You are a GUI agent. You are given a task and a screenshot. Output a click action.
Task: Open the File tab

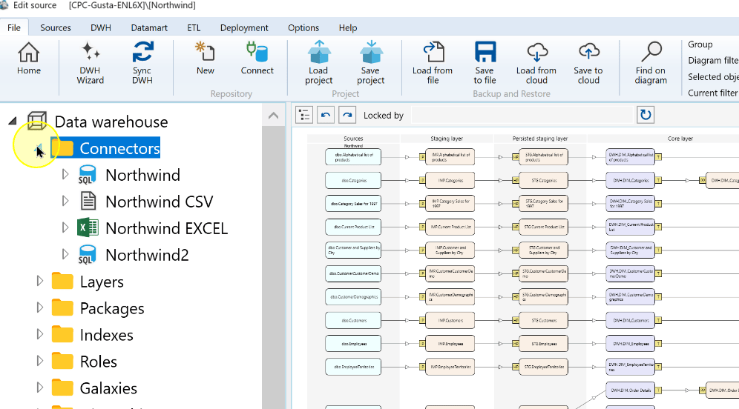tap(14, 27)
